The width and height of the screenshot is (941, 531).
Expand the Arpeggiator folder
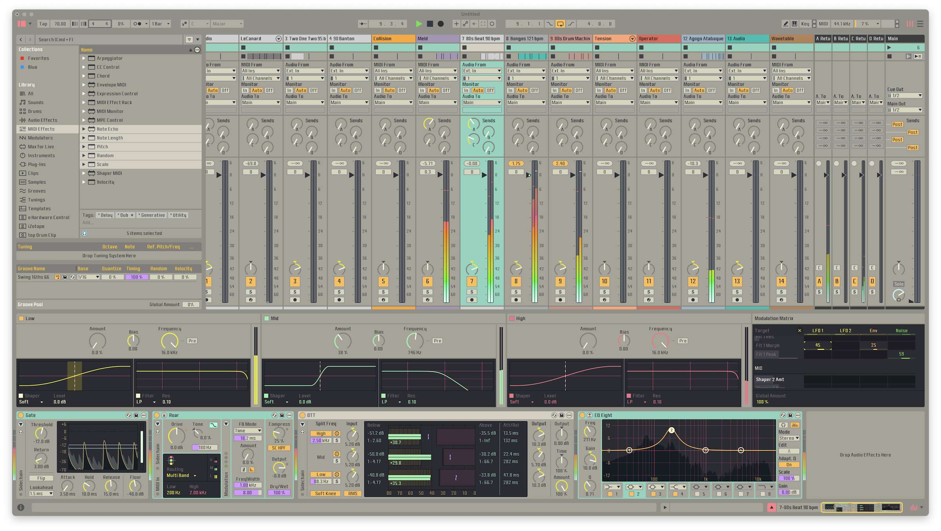coord(84,58)
